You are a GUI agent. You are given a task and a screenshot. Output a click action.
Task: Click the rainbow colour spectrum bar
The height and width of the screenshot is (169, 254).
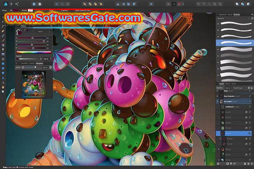click(34, 52)
